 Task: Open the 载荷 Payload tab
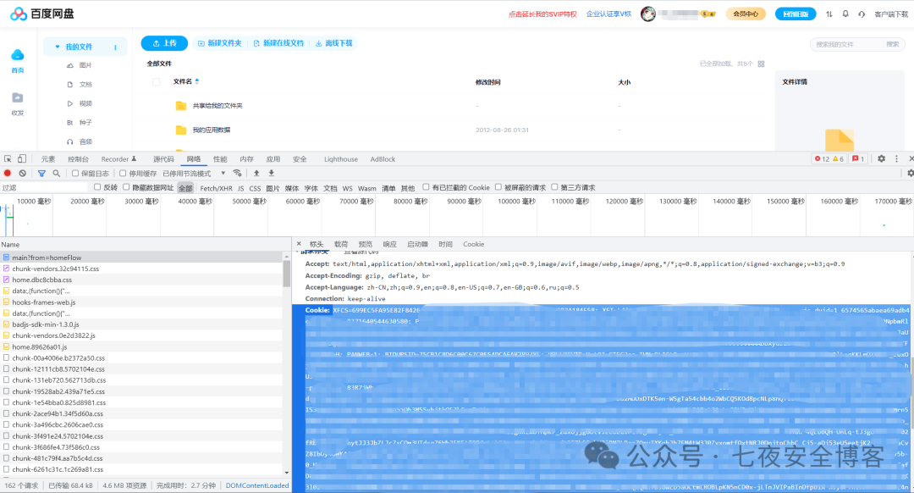tap(341, 244)
